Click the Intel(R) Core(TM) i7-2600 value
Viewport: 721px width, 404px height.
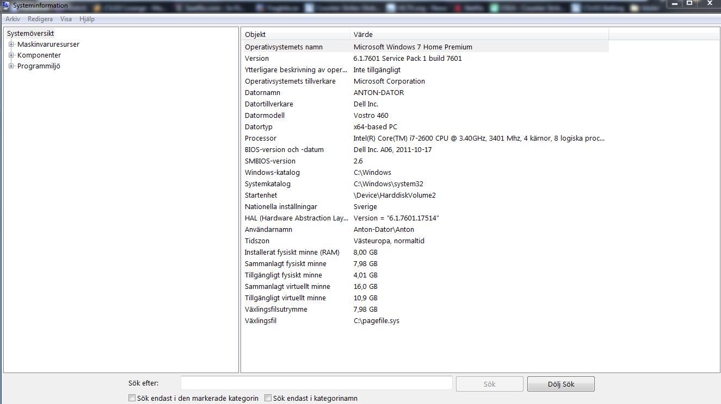[479, 138]
